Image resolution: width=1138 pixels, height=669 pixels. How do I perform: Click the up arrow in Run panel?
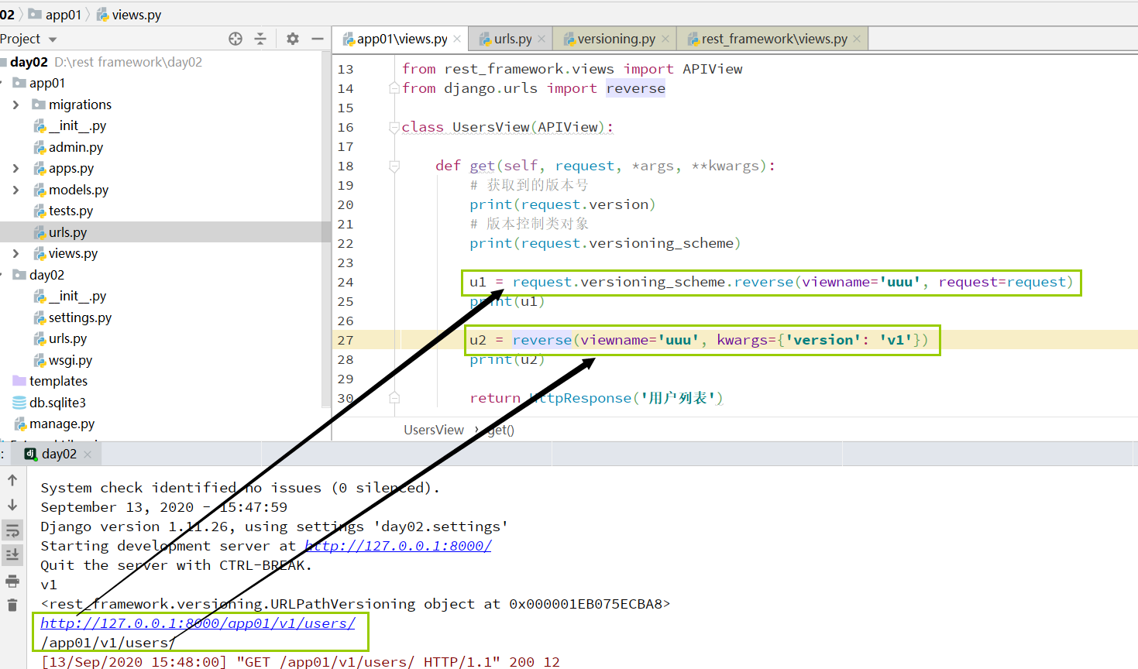coord(12,480)
